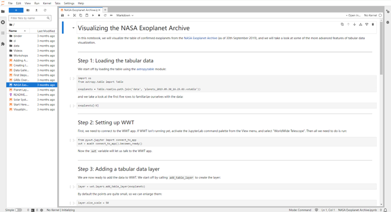Open the Workshops folder
Viewport: 391px width, 212px height.
tap(32, 55)
